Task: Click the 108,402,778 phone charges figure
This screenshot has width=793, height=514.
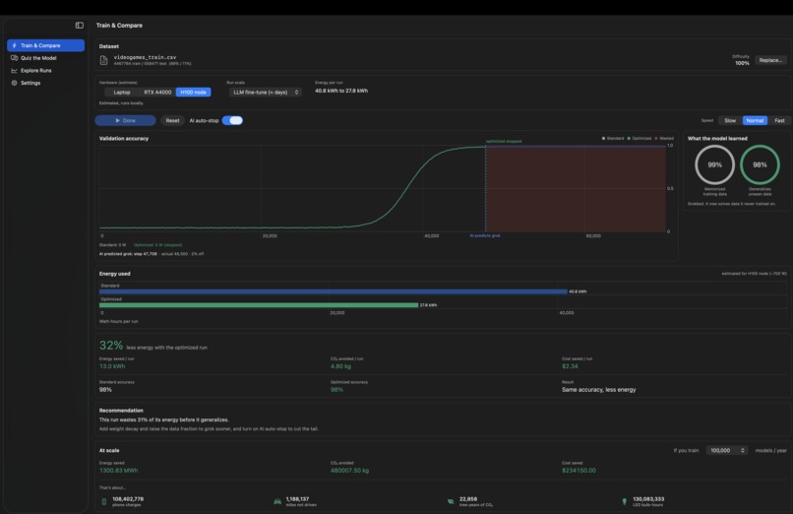Action: pos(128,499)
